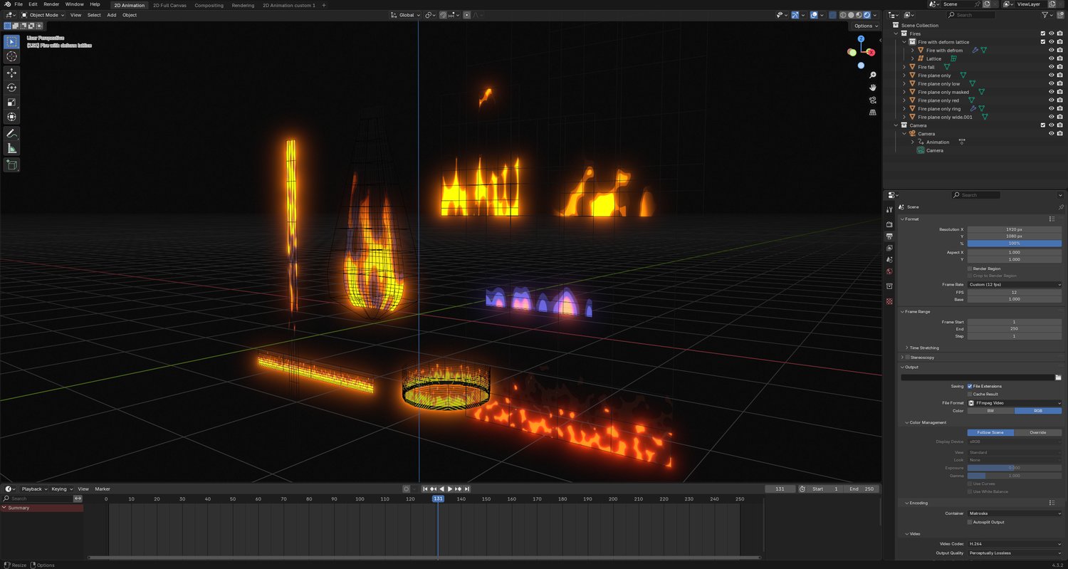1068x569 pixels.
Task: Select the Move tool in the toolbar
Action: click(12, 73)
